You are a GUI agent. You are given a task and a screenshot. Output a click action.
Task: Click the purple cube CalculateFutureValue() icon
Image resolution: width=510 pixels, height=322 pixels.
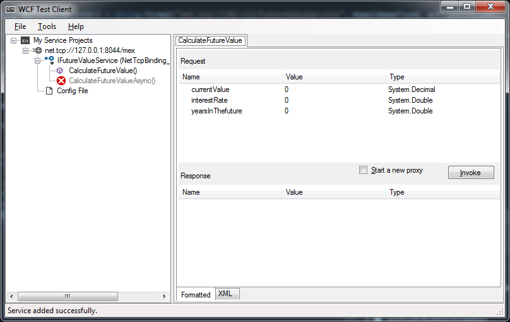61,71
